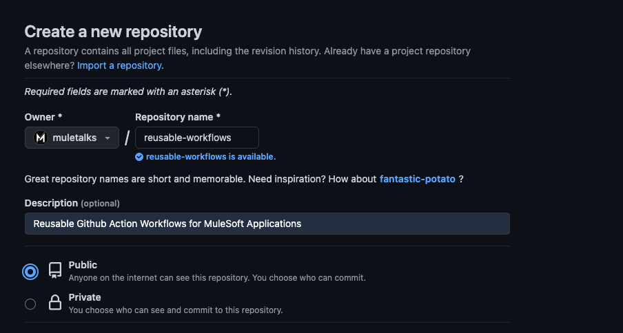Image resolution: width=623 pixels, height=333 pixels.
Task: Click the muletalks avatar icon
Action: tap(41, 138)
